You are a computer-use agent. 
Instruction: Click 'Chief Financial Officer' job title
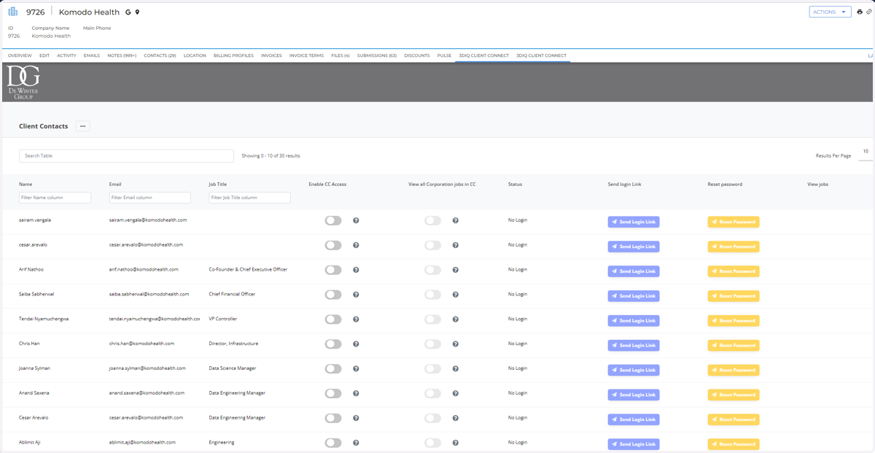pos(232,294)
